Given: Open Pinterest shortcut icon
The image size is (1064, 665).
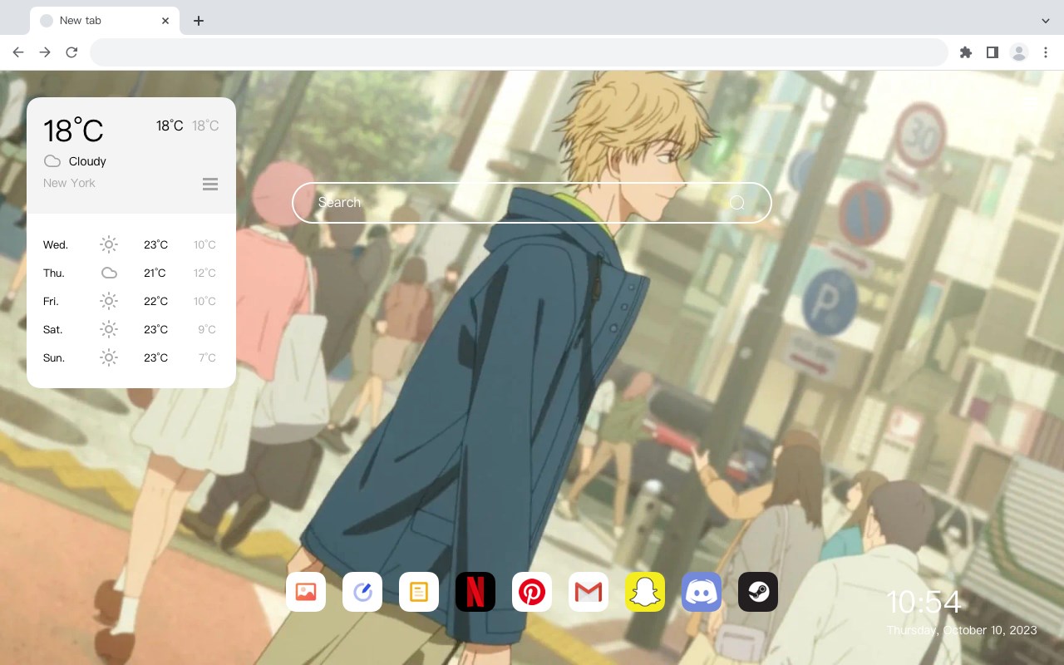Looking at the screenshot, I should pos(532,592).
